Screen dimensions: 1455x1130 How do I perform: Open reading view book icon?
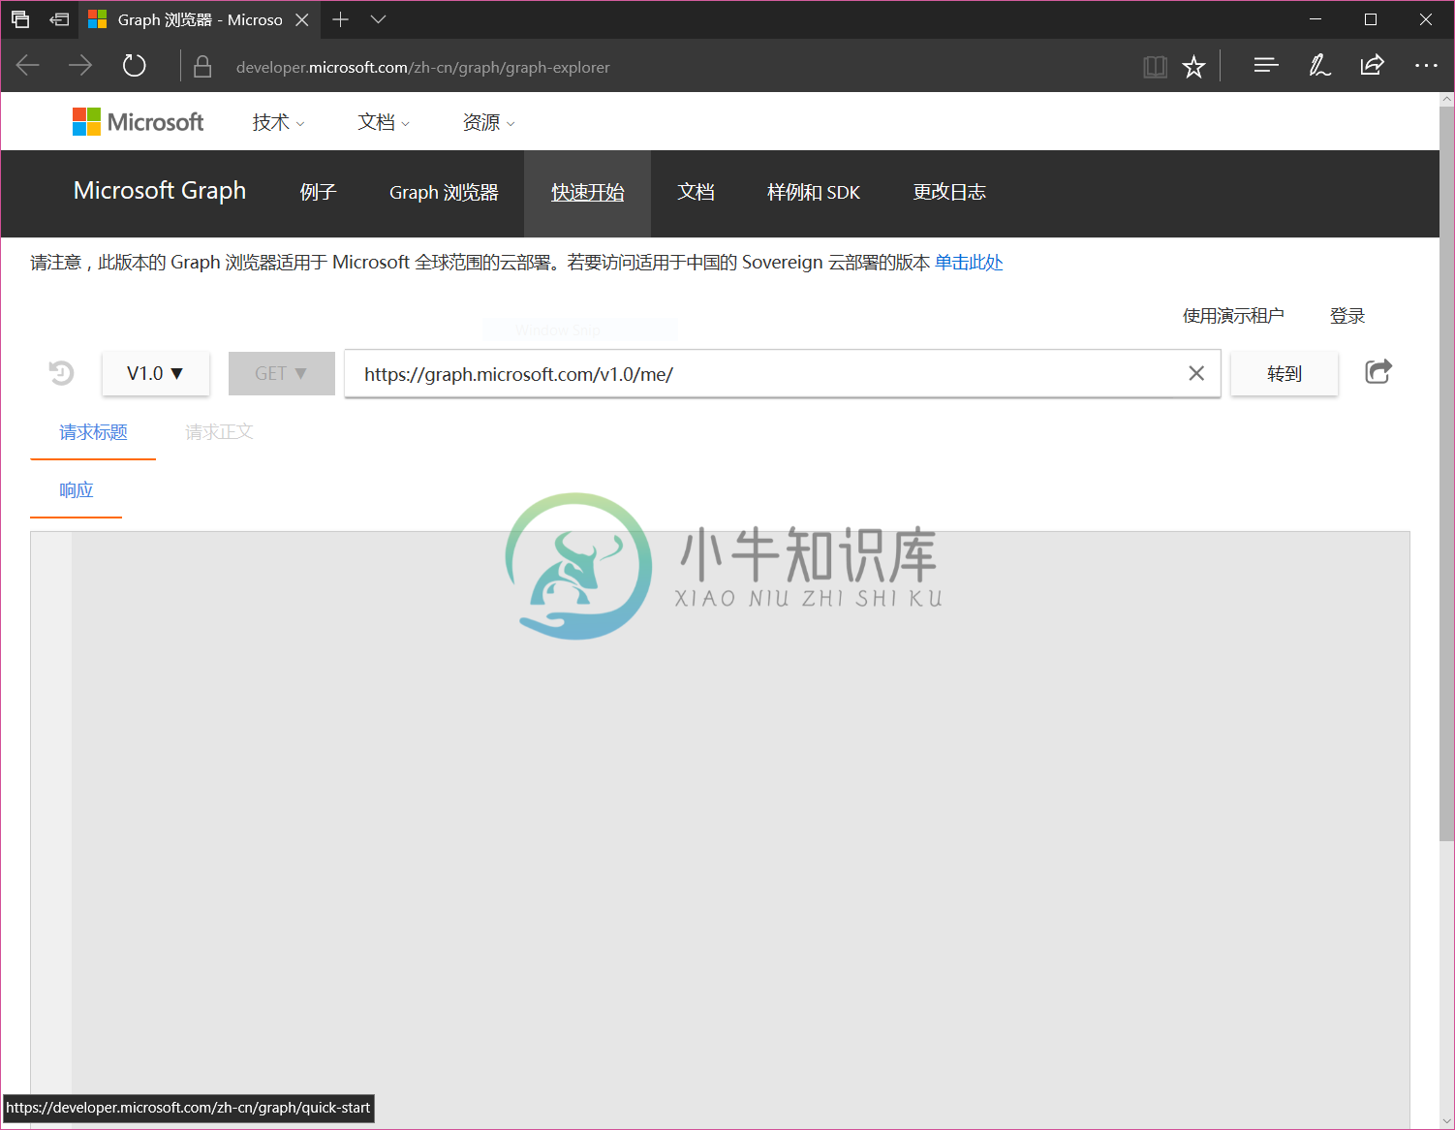(x=1155, y=67)
